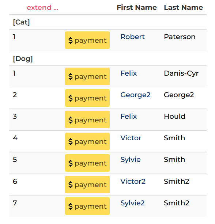Open payment for Sylvie2 Smith2
Image resolution: width=215 pixels, height=224 pixels.
87,206
